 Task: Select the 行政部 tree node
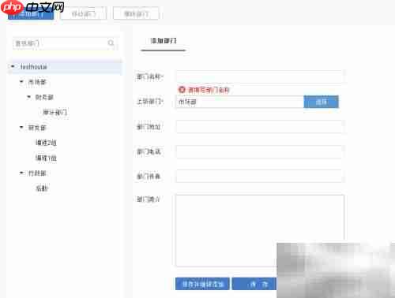coord(37,173)
